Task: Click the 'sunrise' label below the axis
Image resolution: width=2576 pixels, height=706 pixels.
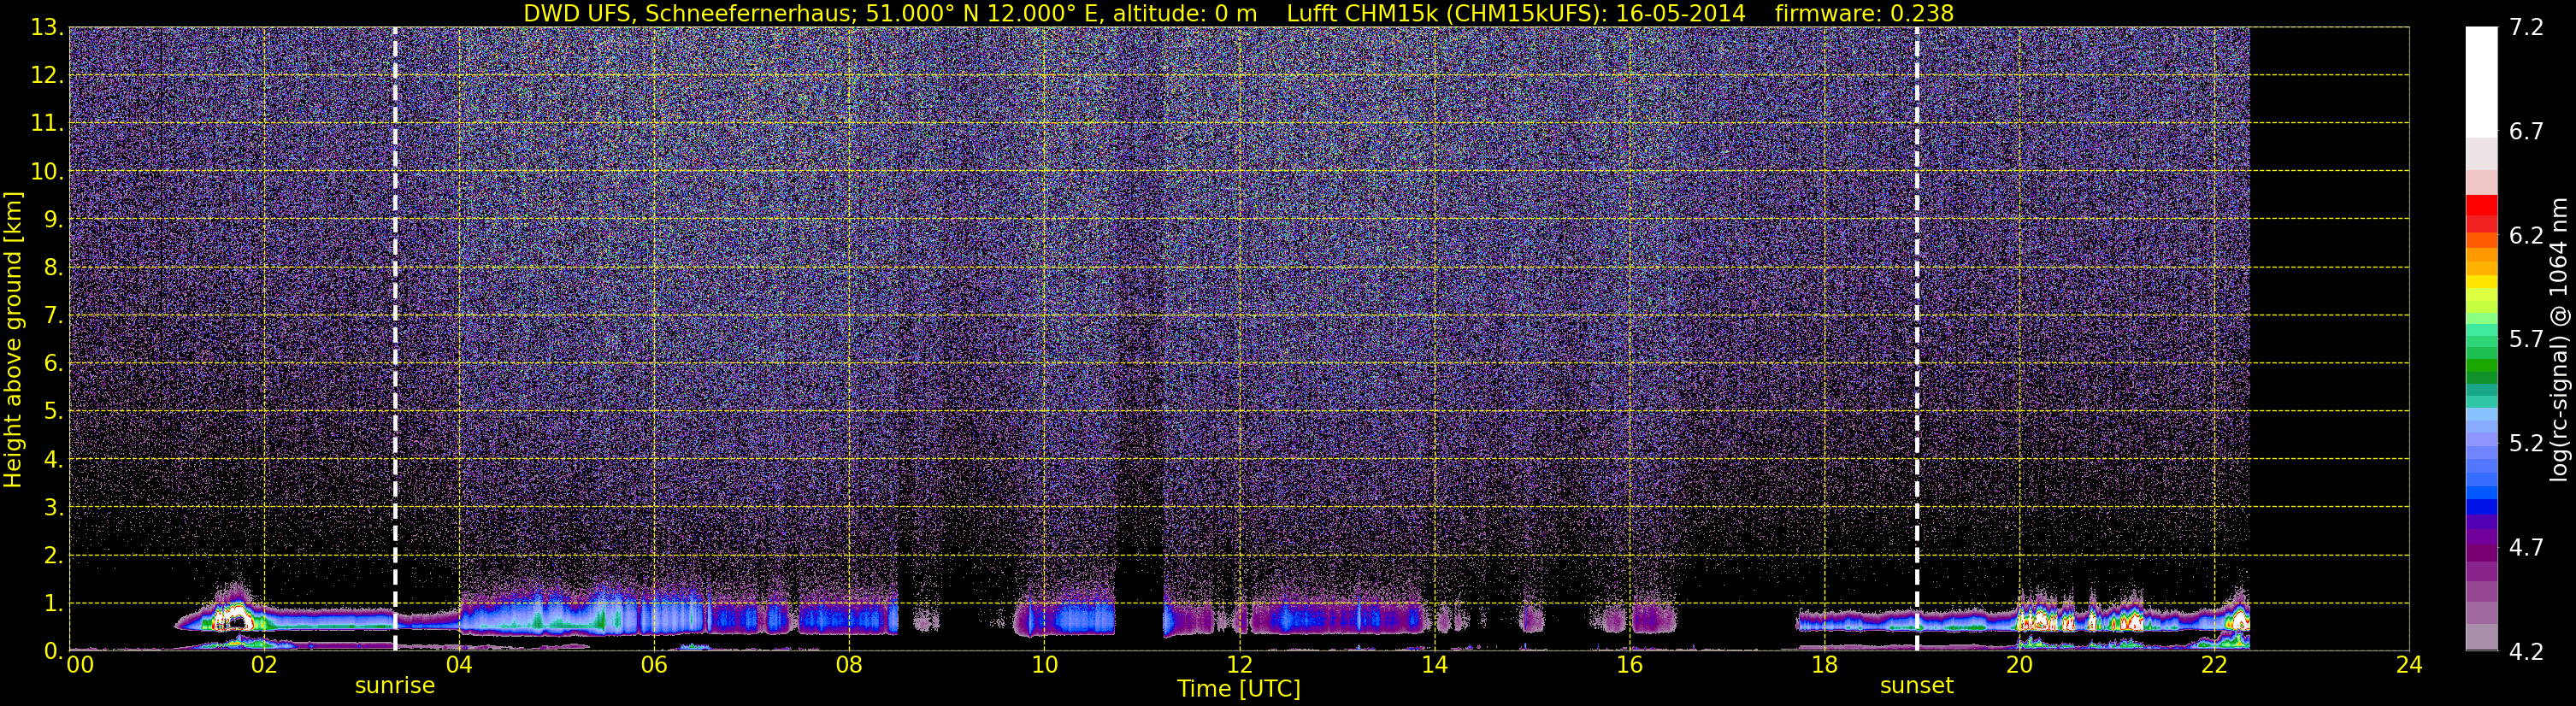Action: pos(395,686)
